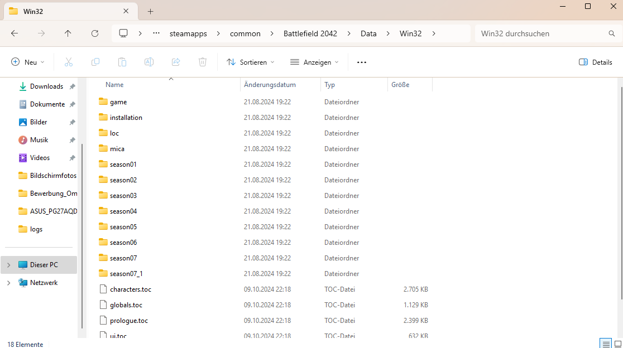Screen dimensions: 623x348
Task: Open chevron after Battlefield 2042 breadcrumb
Action: [x=349, y=33]
